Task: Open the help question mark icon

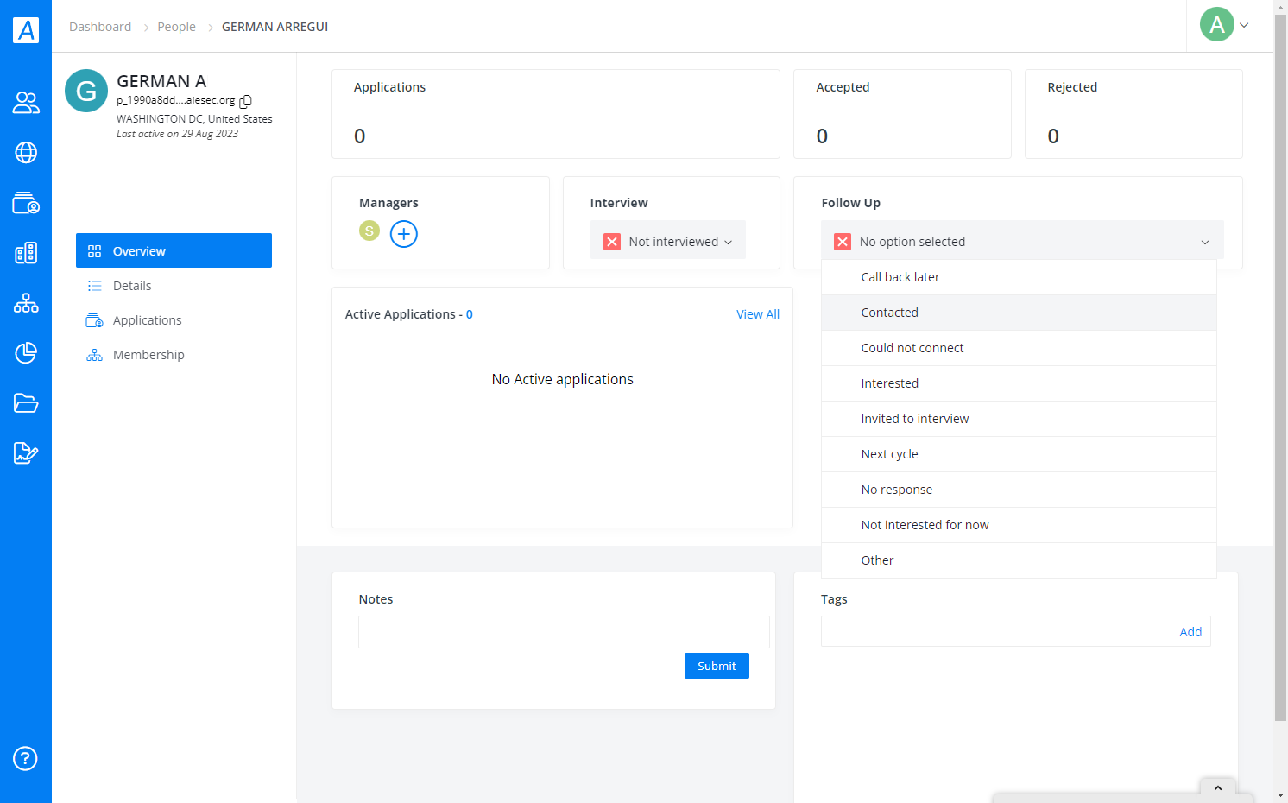Action: (x=25, y=759)
